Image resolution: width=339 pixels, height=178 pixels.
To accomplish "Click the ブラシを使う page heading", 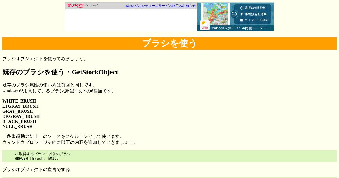I will click(169, 44).
